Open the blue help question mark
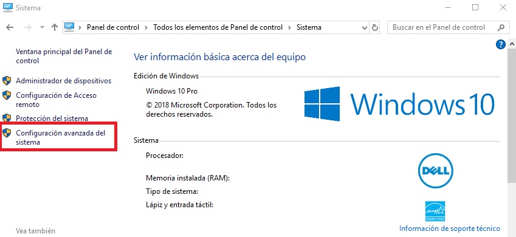This screenshot has width=516, height=237. (x=500, y=44)
